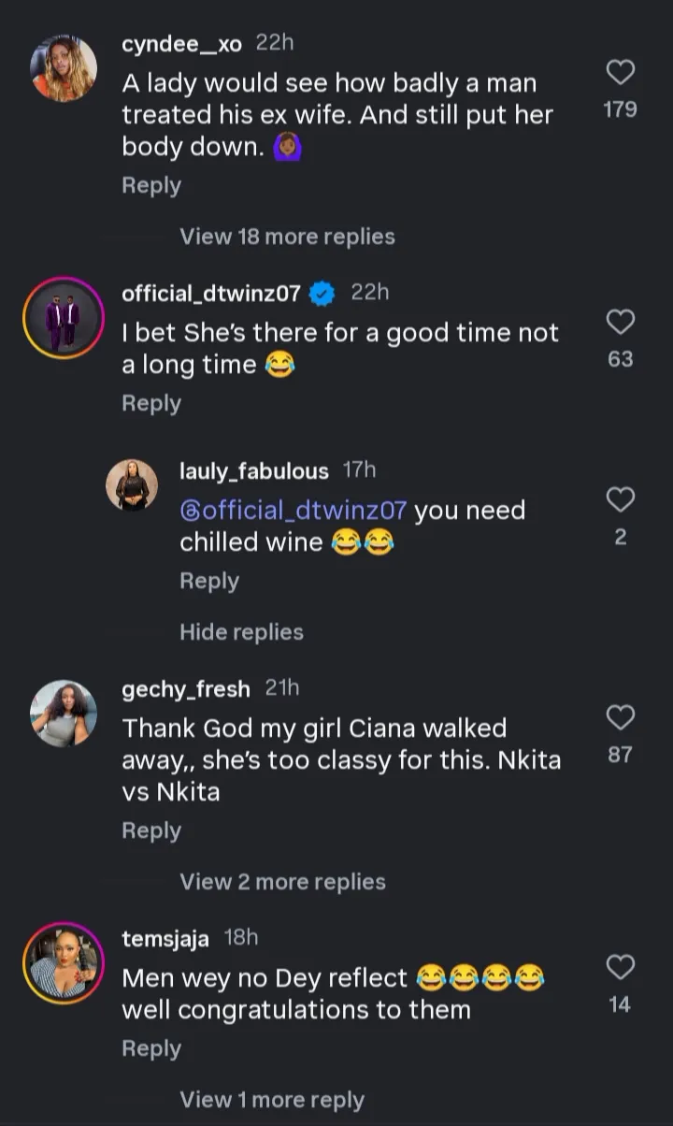Open gechy_fresh's profile picture
This screenshot has height=1126, width=673.
(64, 714)
